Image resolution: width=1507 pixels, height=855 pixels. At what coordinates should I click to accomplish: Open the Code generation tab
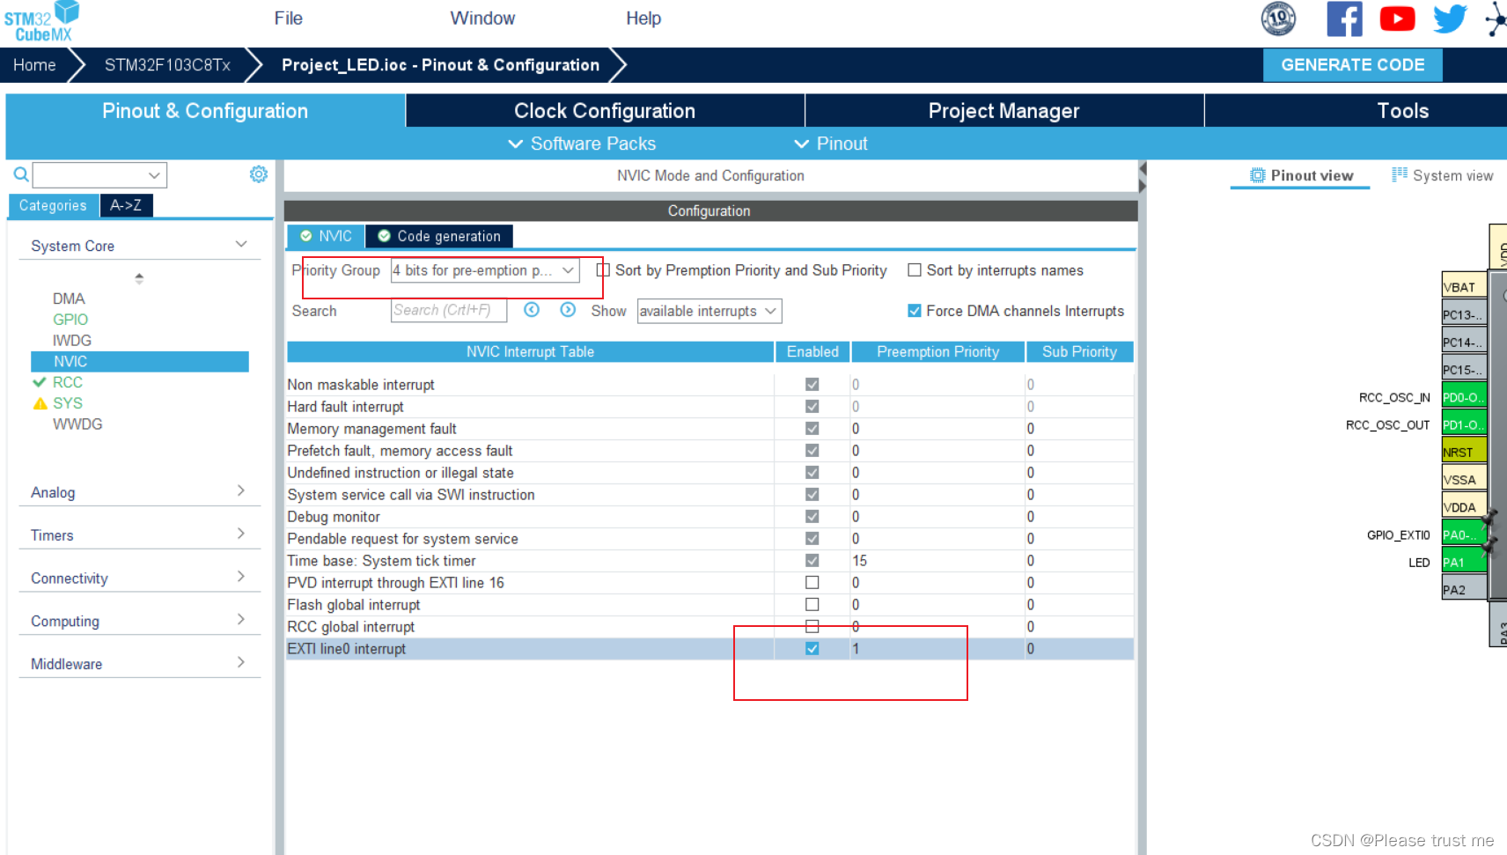(439, 236)
